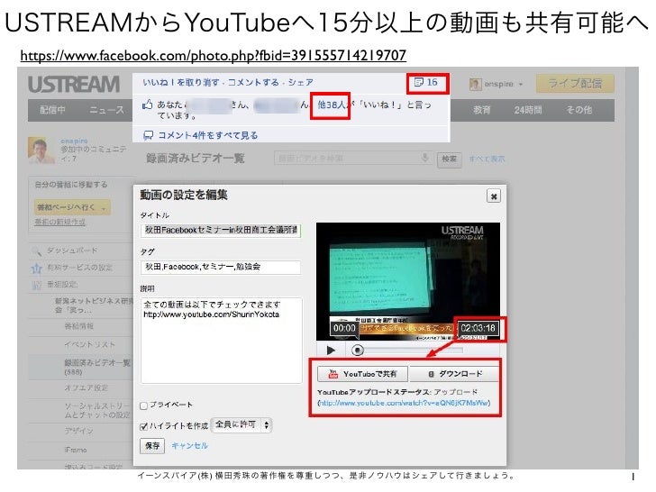Open the Facebook photo URL link
Screen dimensions: 656x492
(x=213, y=56)
